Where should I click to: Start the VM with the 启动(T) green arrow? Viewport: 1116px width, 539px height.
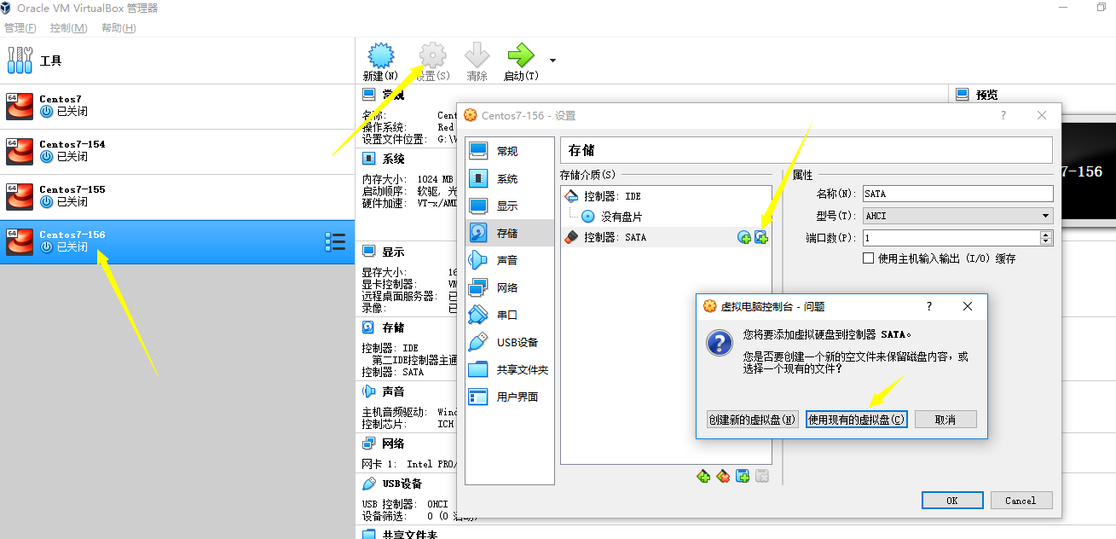521,62
